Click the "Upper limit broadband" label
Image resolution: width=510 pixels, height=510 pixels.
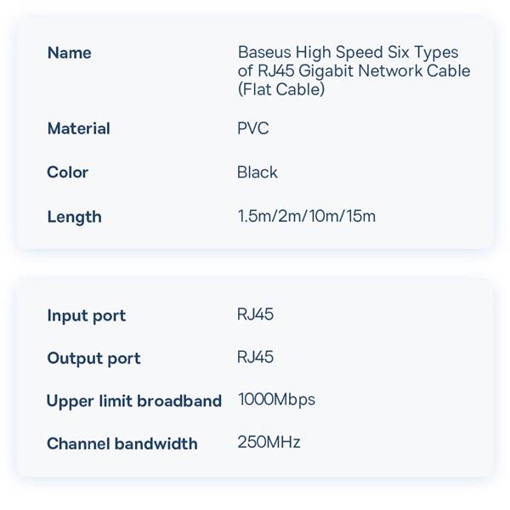pos(133,401)
